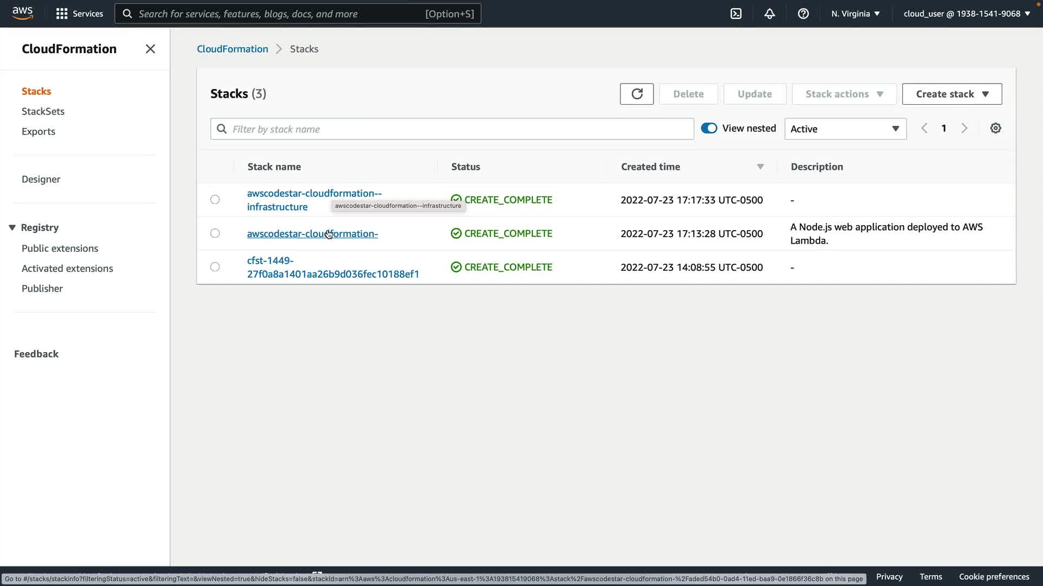Click the help question mark icon
The height and width of the screenshot is (586, 1043).
[803, 14]
